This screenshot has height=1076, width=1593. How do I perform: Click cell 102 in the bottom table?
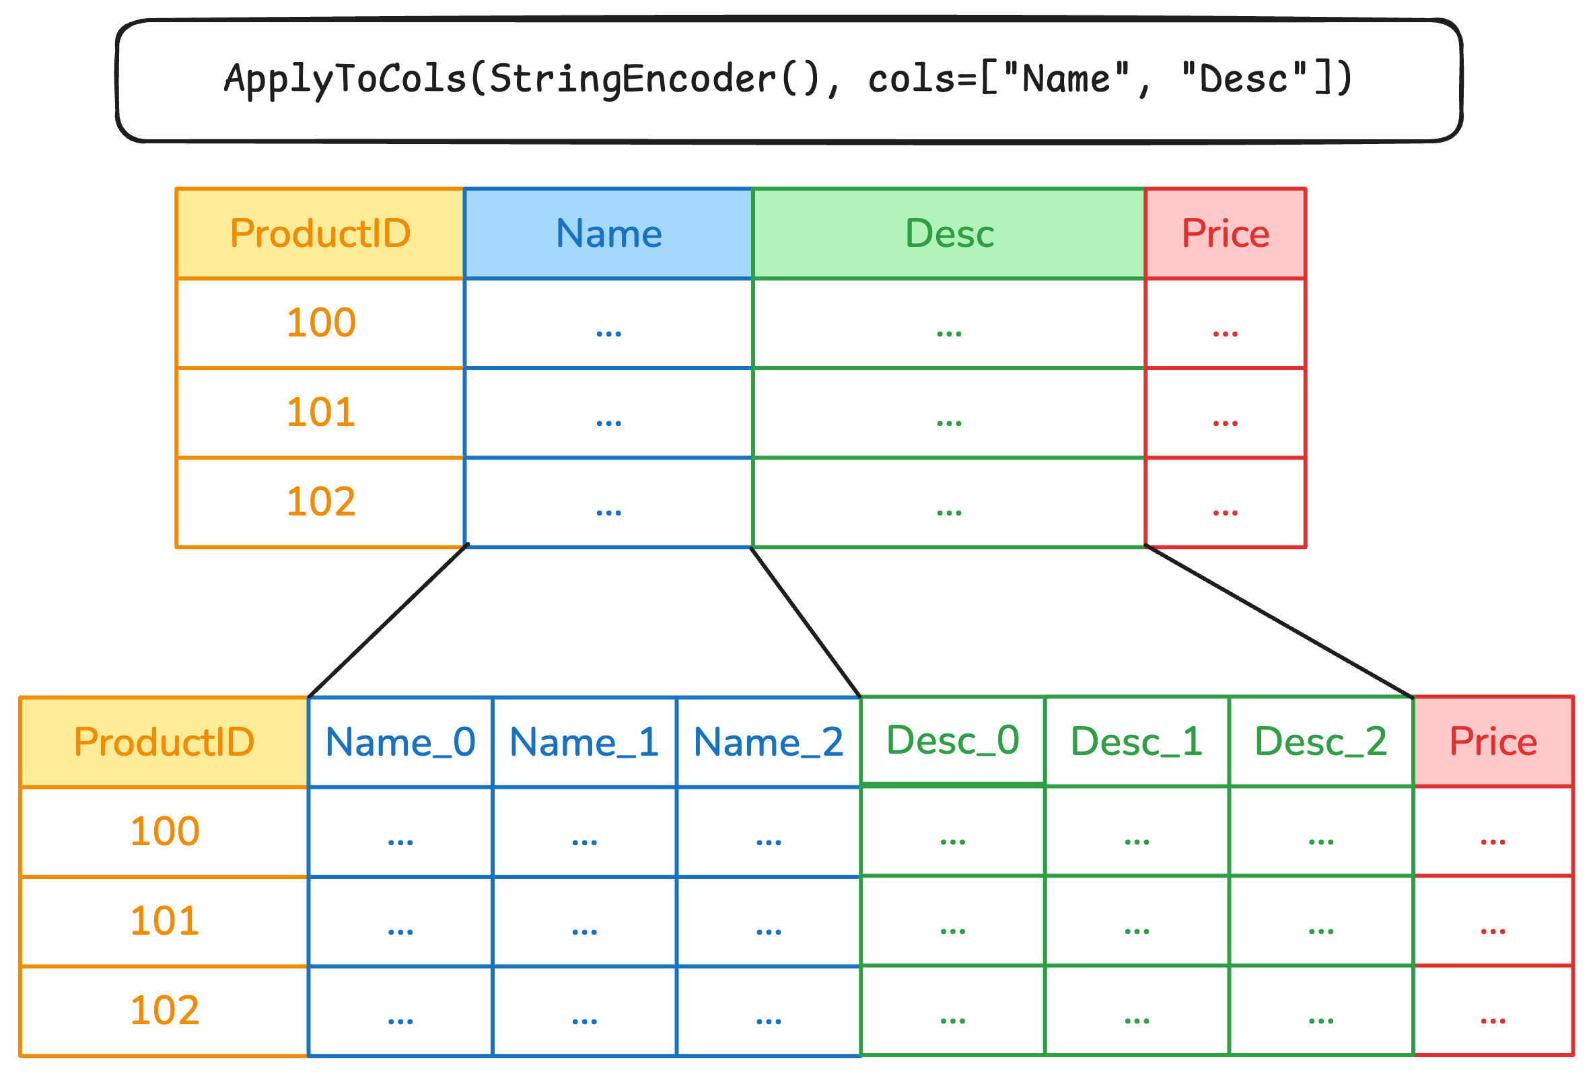coord(164,1011)
